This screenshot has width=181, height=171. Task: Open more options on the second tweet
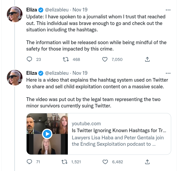pos(168,73)
